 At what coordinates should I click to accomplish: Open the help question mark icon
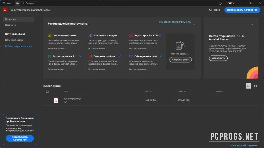[220, 3]
